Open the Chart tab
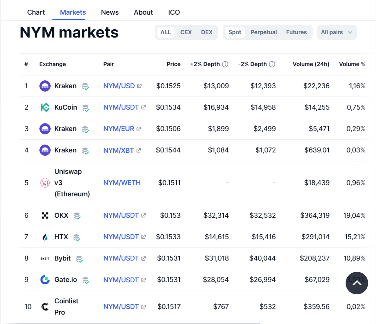The height and width of the screenshot is (324, 376). 36,12
